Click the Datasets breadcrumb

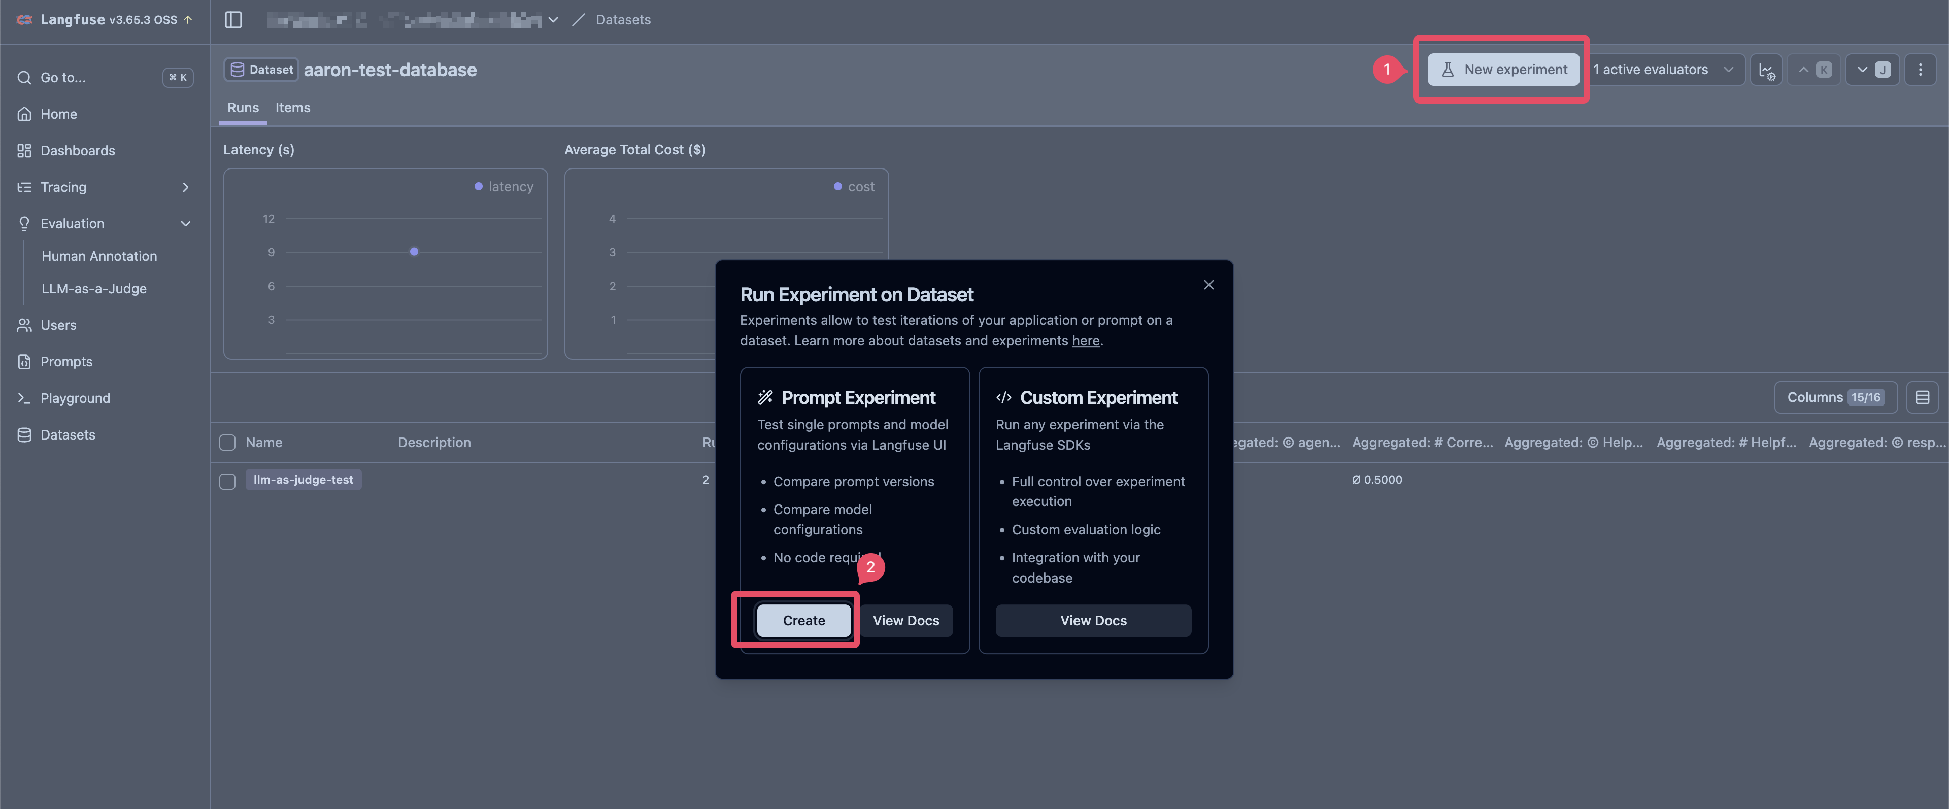coord(623,20)
